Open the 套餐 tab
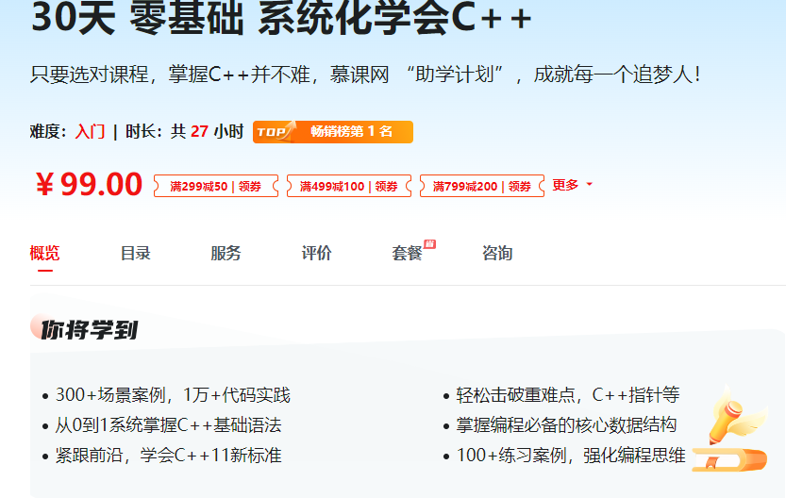Screen dimensions: 786x498 pyautogui.click(x=407, y=253)
